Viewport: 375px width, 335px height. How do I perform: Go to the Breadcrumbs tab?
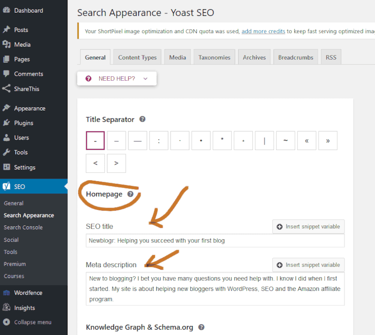tap(296, 57)
